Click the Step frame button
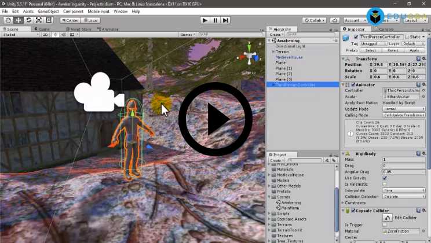 227,20
